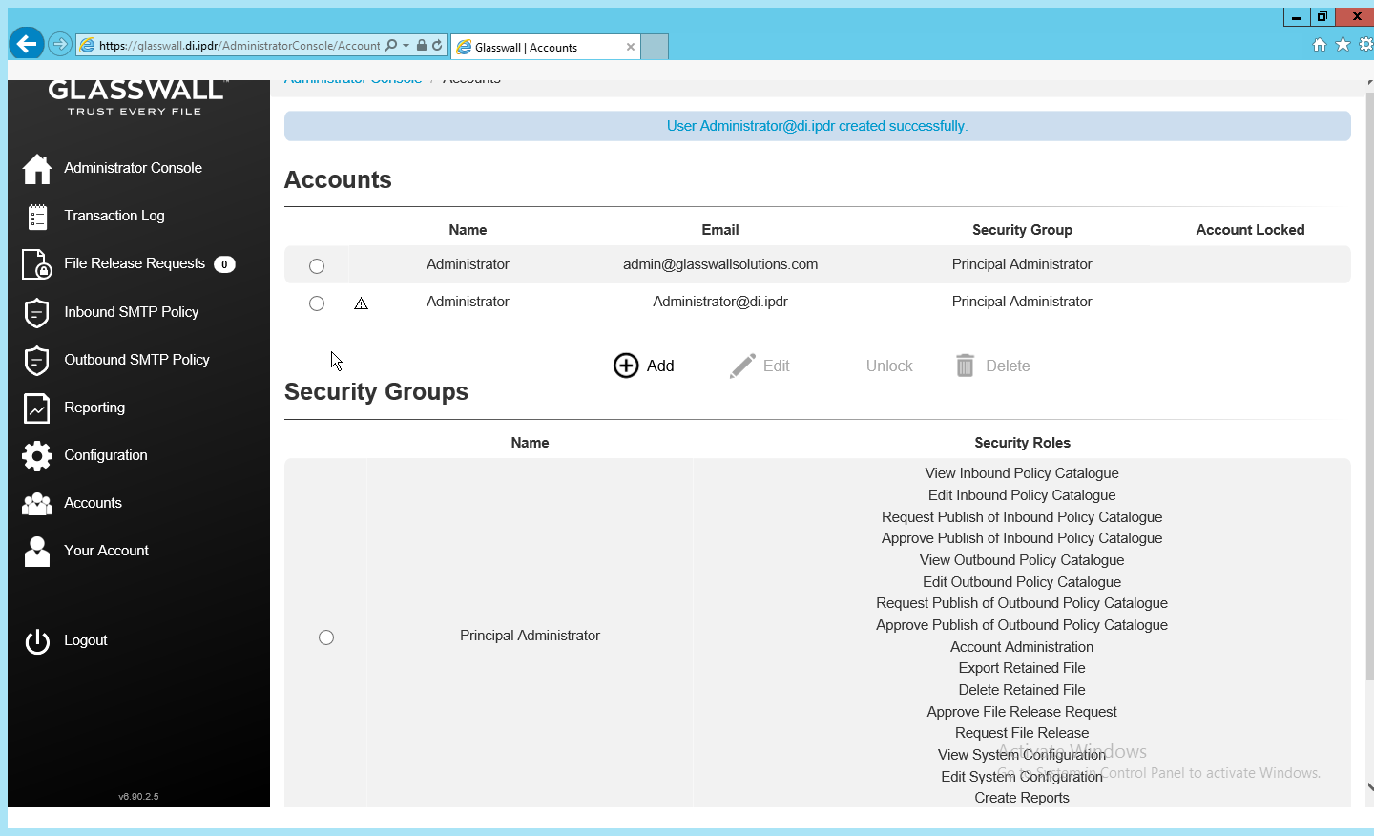Viewport: 1374px width, 836px height.
Task: Open Accounts in the sidebar menu
Action: (x=93, y=503)
